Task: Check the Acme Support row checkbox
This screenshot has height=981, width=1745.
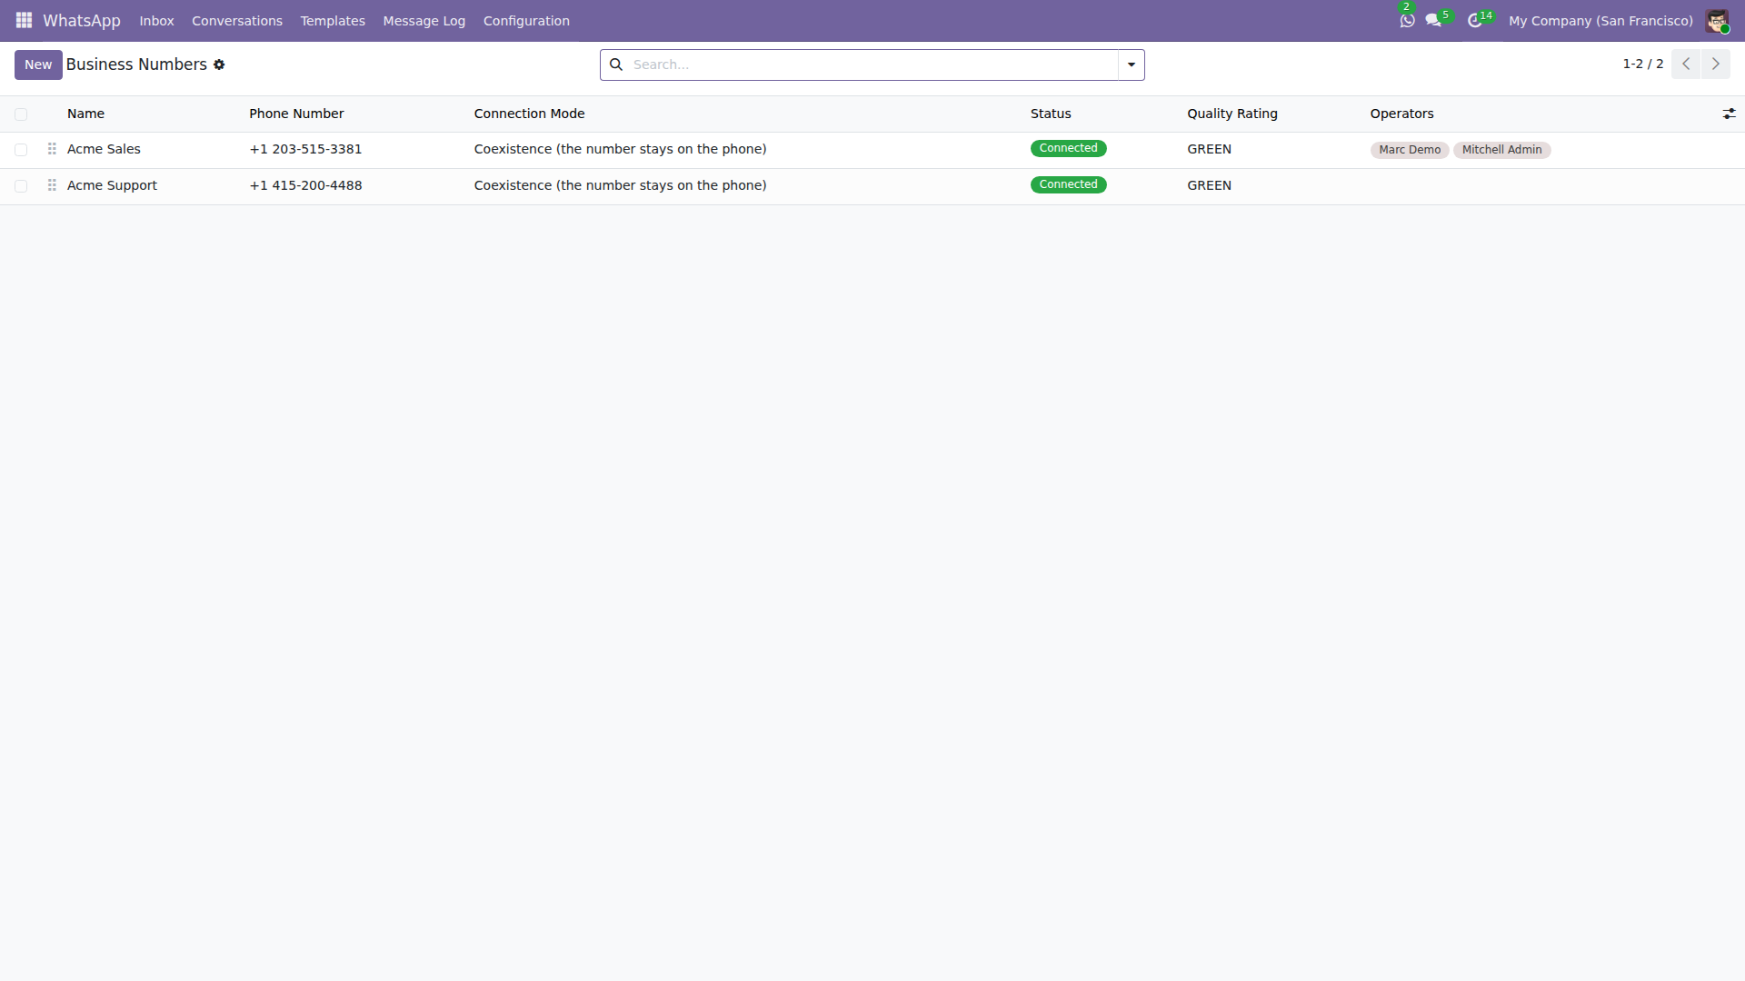Action: (21, 186)
